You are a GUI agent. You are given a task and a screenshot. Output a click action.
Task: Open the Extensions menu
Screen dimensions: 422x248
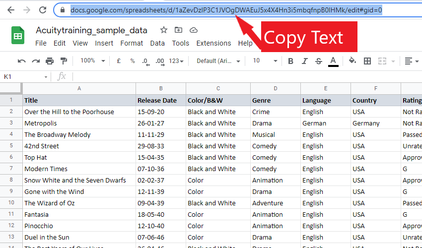(x=213, y=43)
